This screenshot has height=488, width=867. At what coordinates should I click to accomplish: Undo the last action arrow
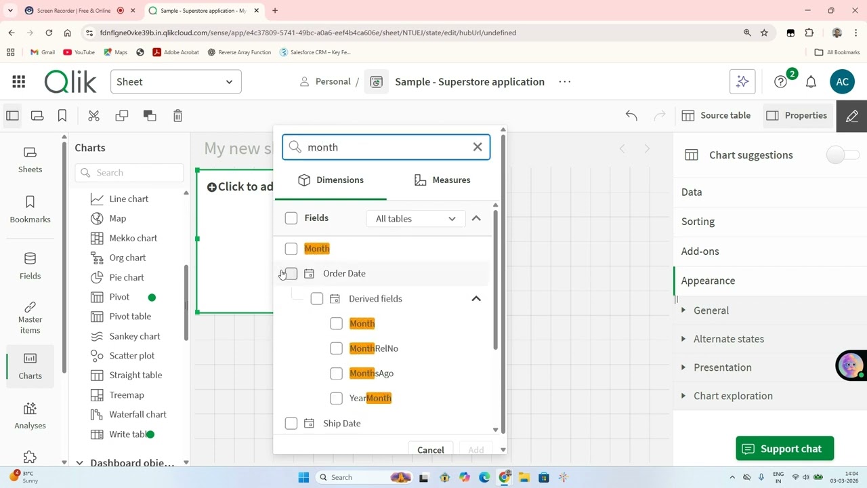[631, 116]
